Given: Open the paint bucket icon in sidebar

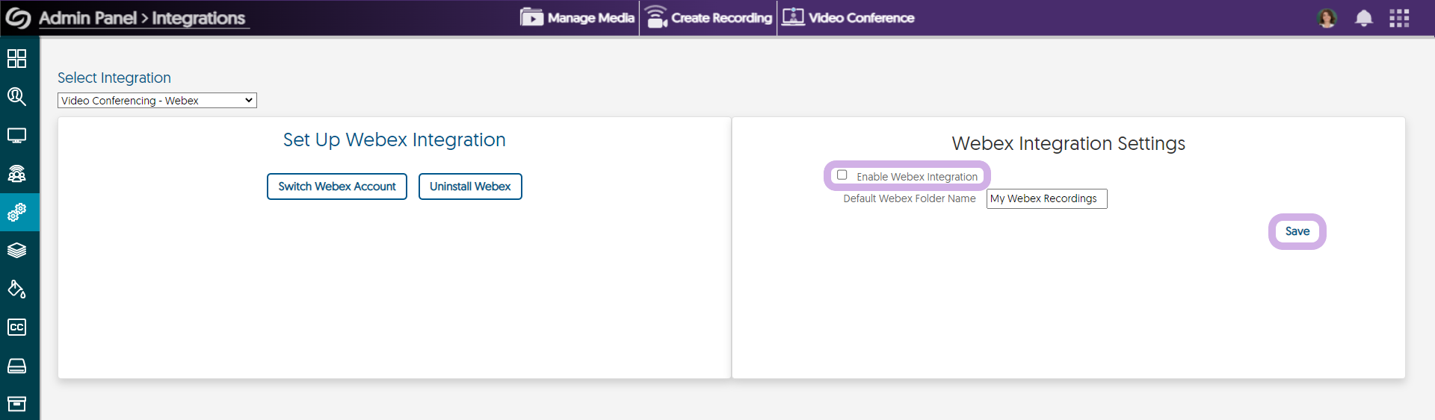Looking at the screenshot, I should click(x=16, y=289).
